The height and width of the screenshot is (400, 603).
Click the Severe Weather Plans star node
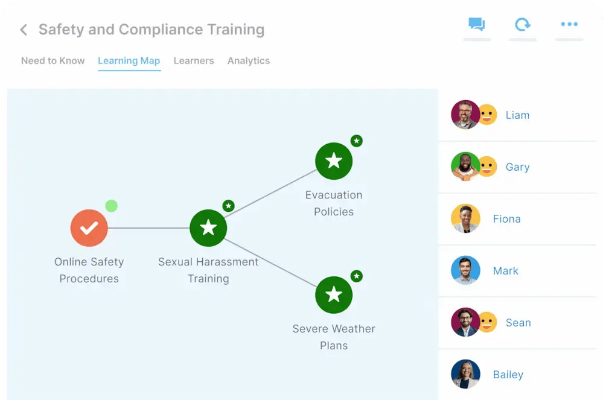(334, 294)
